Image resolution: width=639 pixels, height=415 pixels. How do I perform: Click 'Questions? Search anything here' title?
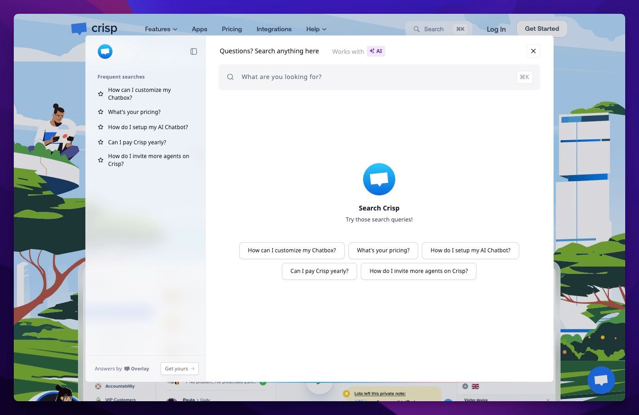point(269,51)
